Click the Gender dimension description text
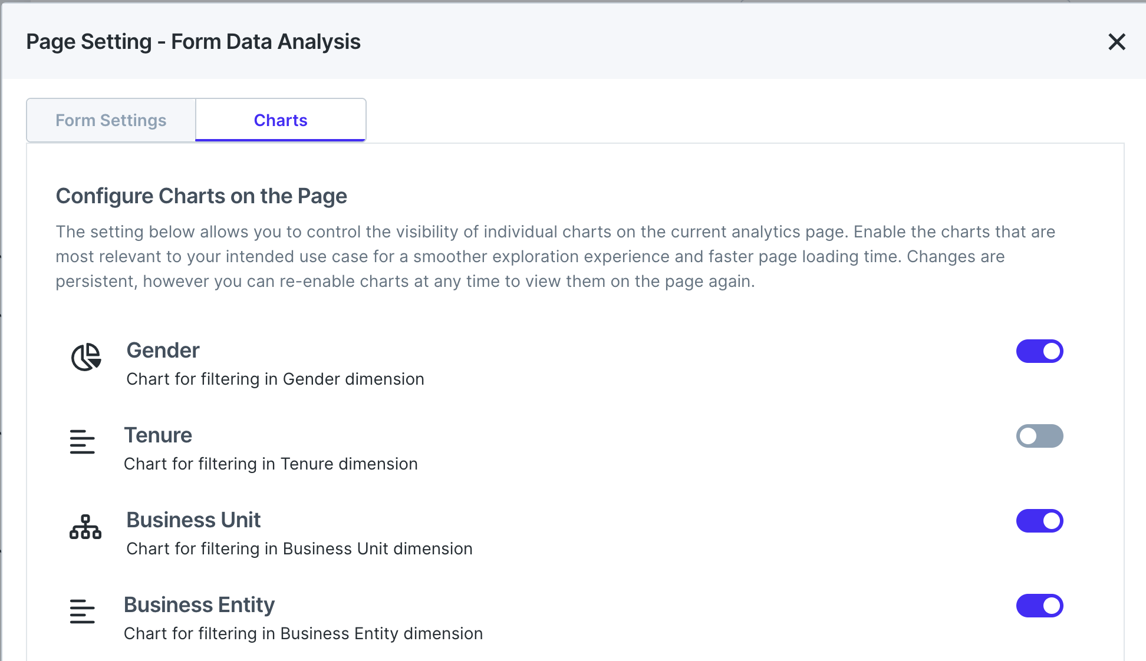 (x=275, y=379)
